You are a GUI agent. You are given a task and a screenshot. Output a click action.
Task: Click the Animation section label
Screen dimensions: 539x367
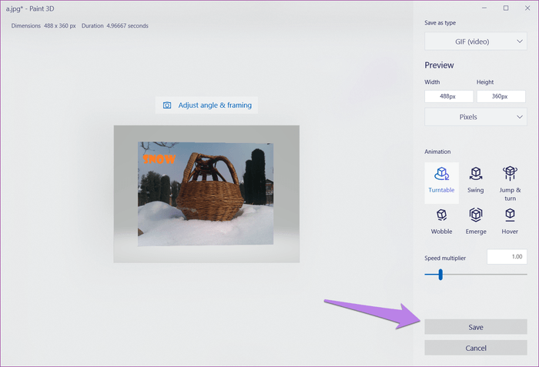click(x=437, y=152)
